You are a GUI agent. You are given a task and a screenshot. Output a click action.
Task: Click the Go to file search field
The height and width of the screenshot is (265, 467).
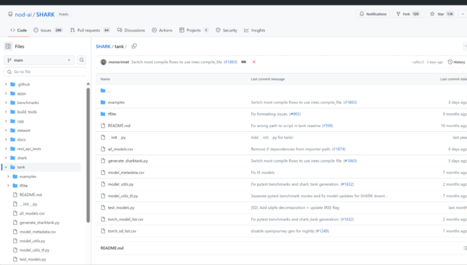coord(46,72)
